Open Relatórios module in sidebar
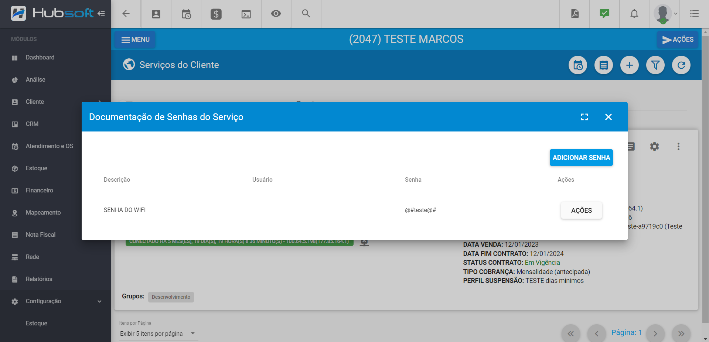The height and width of the screenshot is (342, 709). tap(55, 279)
